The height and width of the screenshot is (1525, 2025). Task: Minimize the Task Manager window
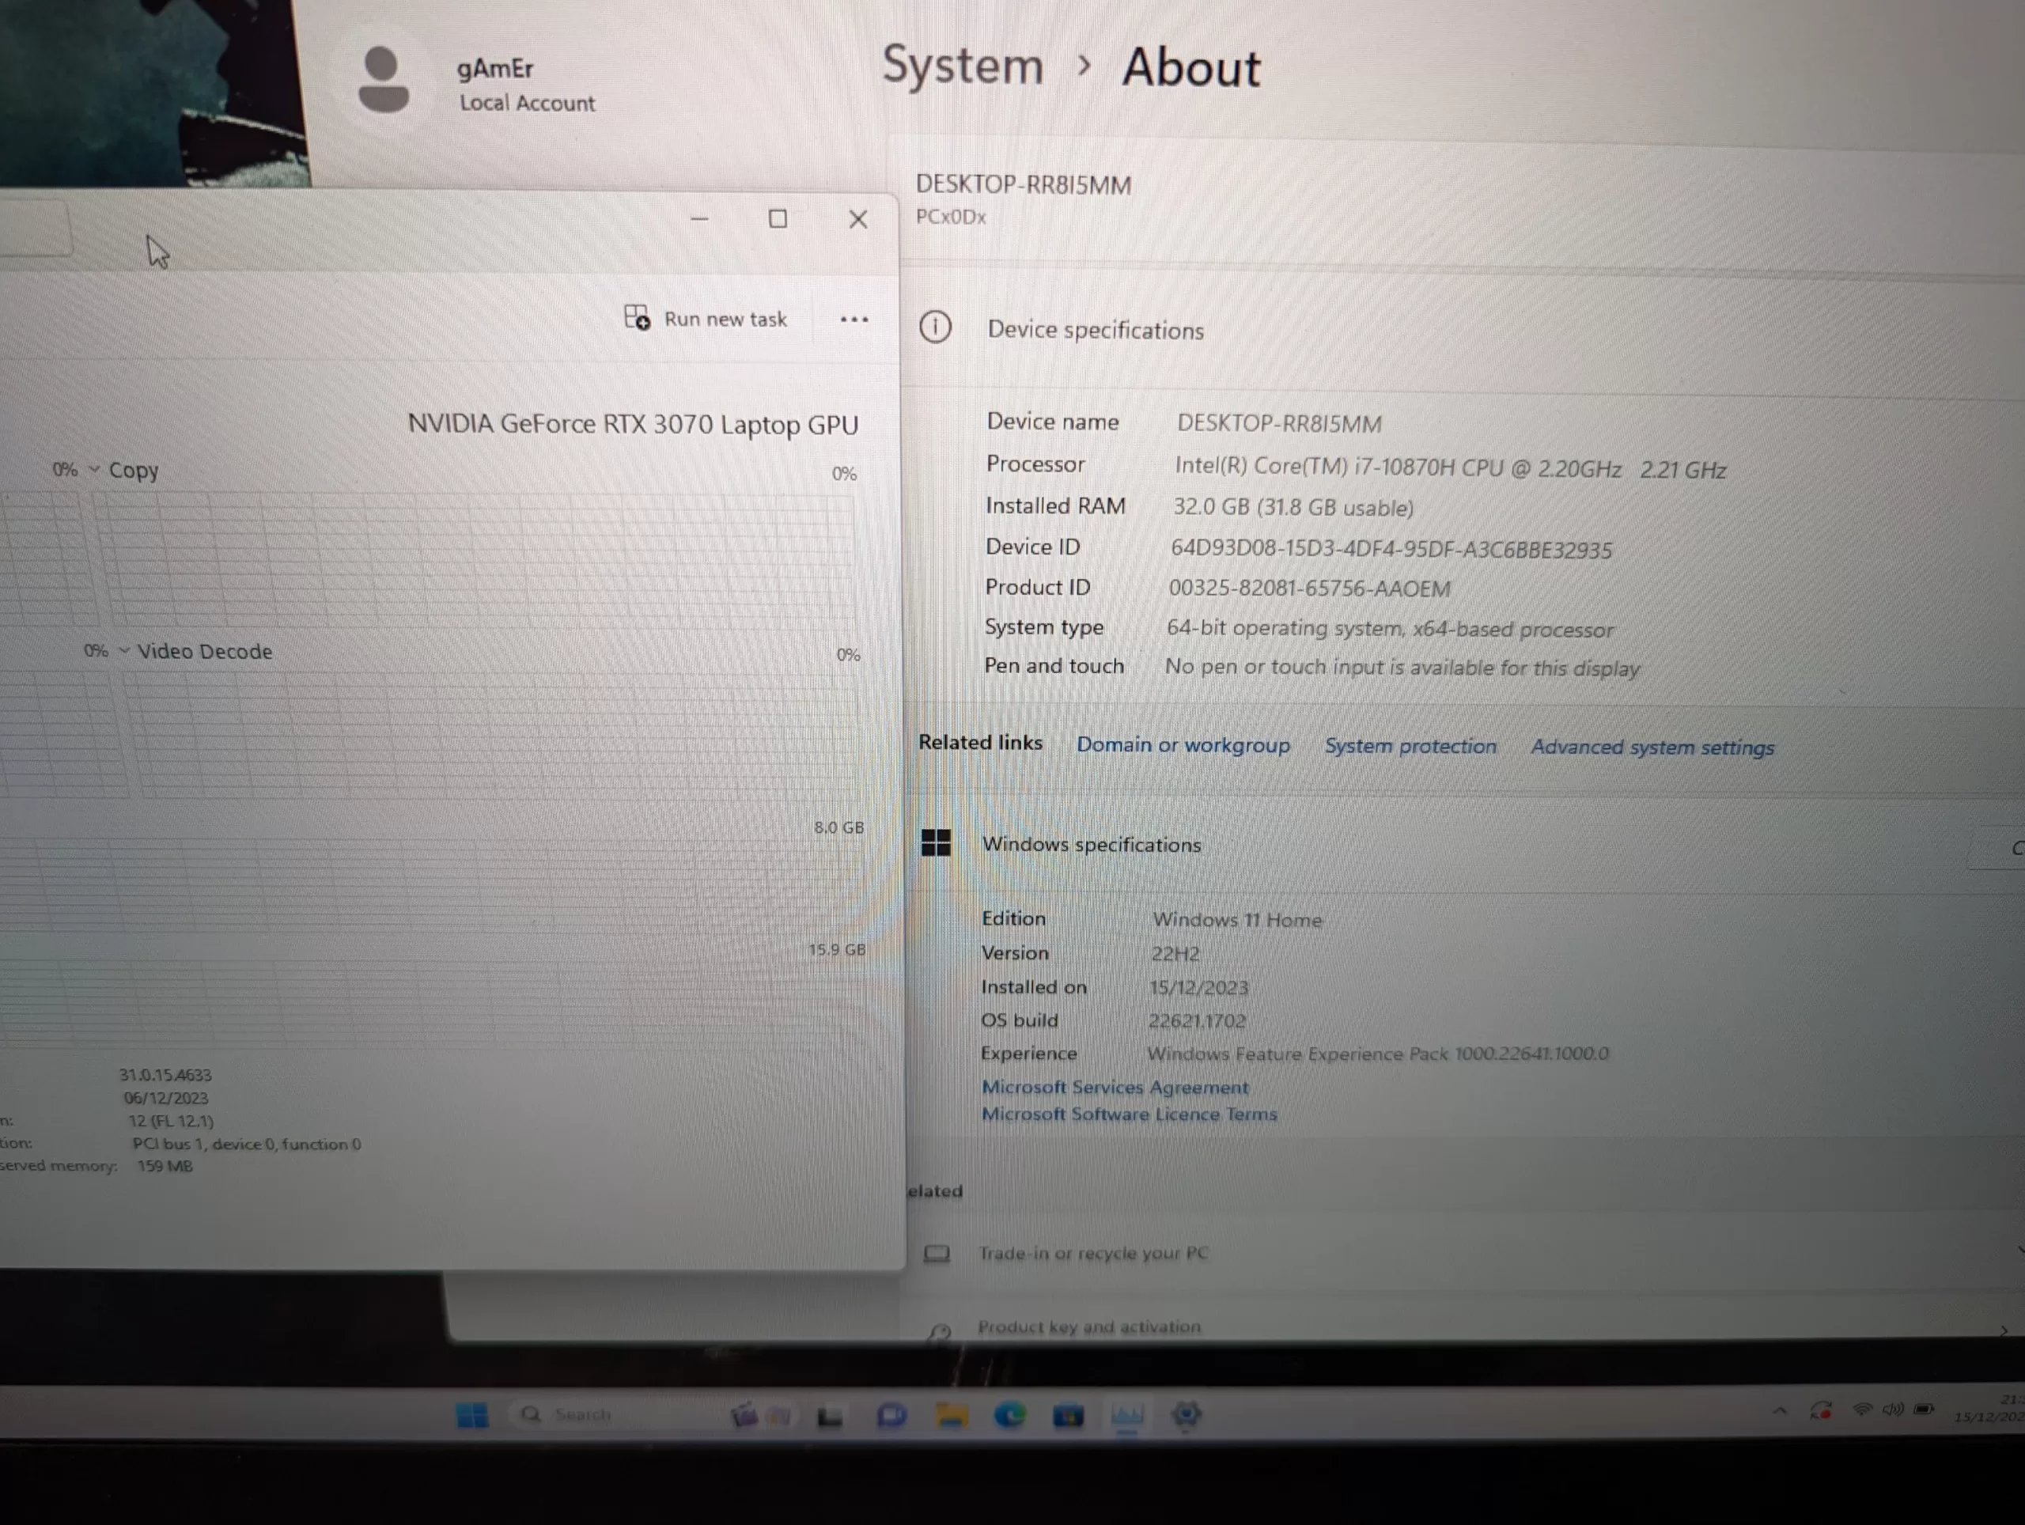coord(699,218)
